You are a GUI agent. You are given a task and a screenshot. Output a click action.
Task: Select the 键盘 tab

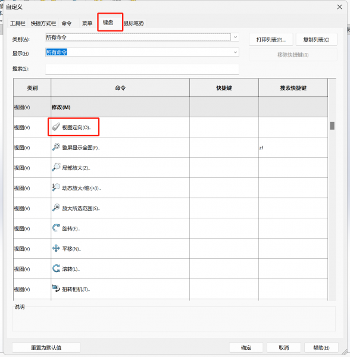point(108,23)
